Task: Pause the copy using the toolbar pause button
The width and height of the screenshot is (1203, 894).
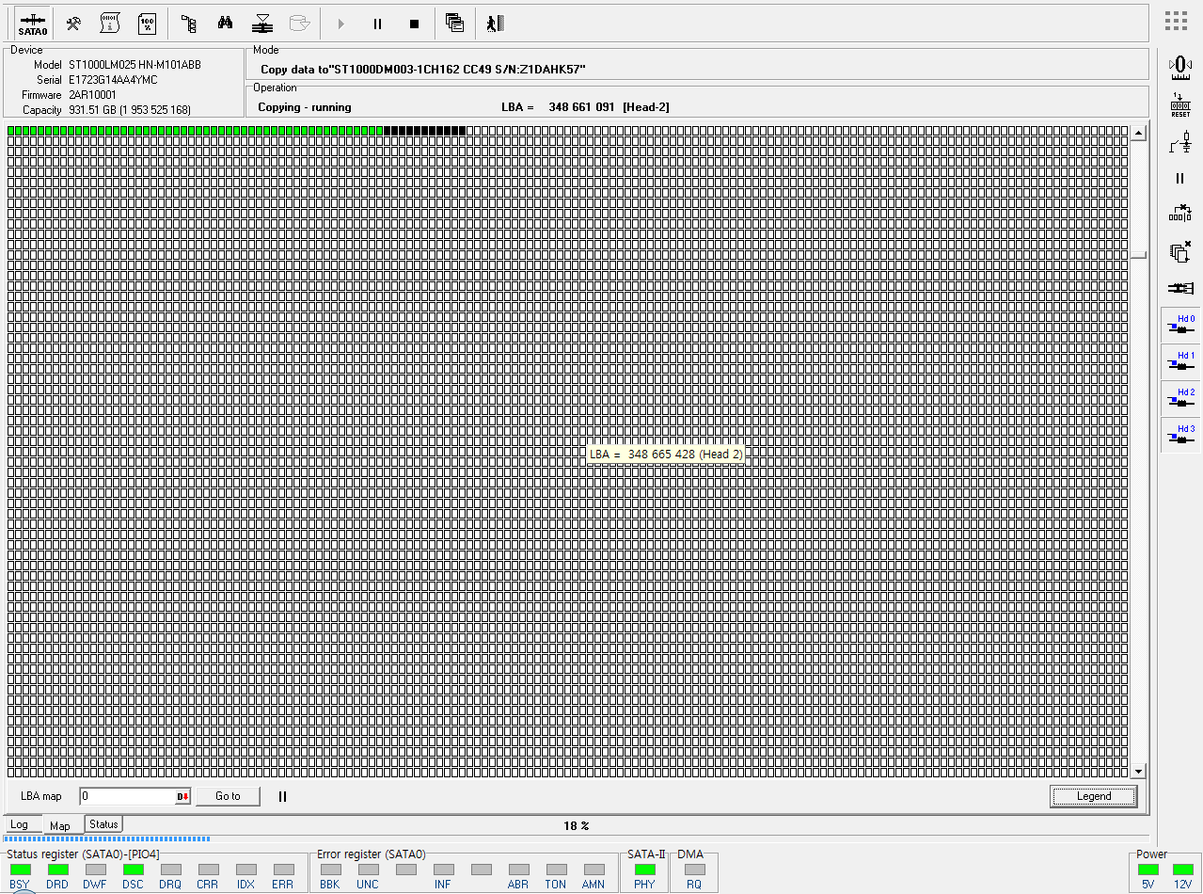Action: tap(377, 24)
